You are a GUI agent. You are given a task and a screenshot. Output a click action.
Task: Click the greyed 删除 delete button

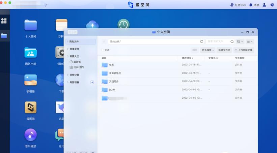pyautogui.click(x=195, y=50)
